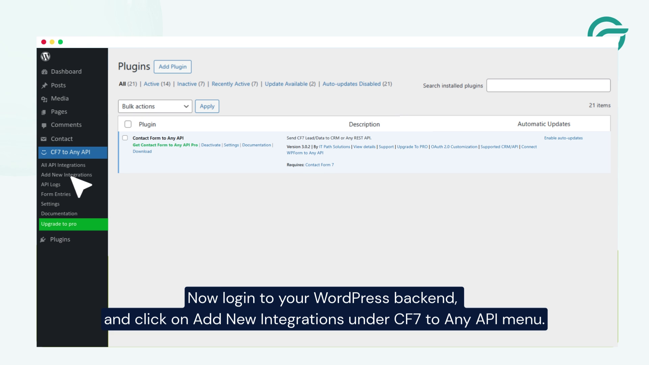Select the select-all plugins header checkbox
Viewport: 649px width, 365px height.
pyautogui.click(x=128, y=124)
